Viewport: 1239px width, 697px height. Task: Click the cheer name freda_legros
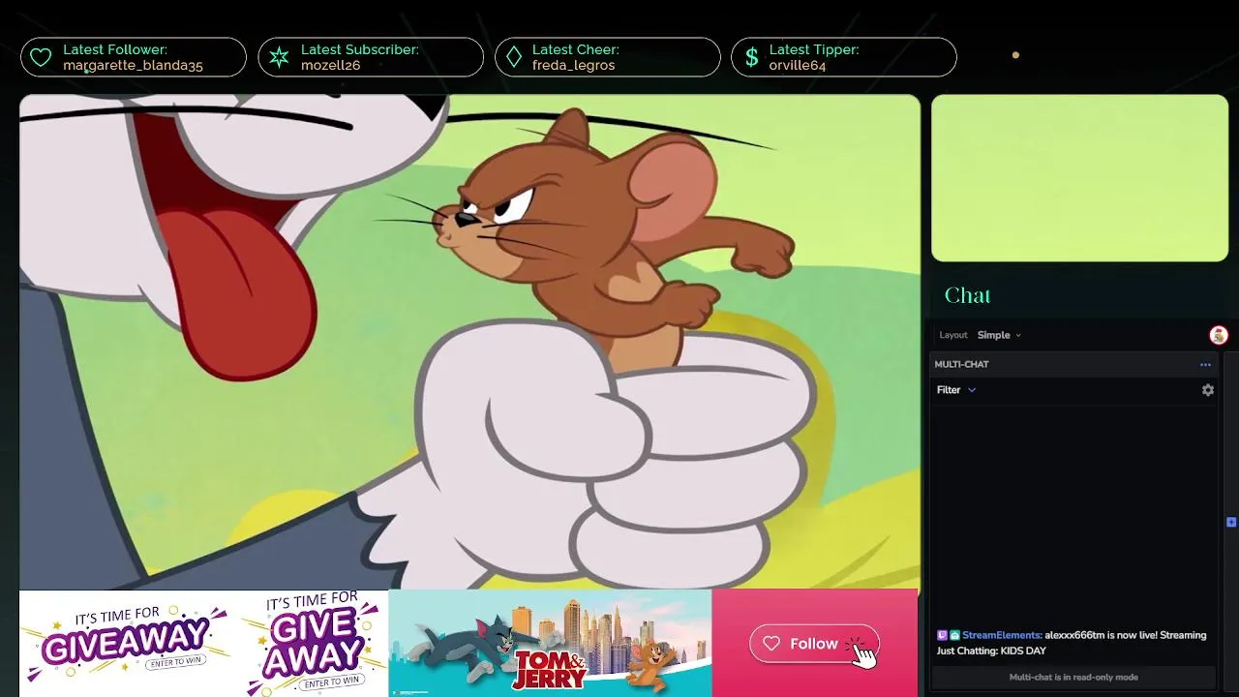(x=573, y=66)
